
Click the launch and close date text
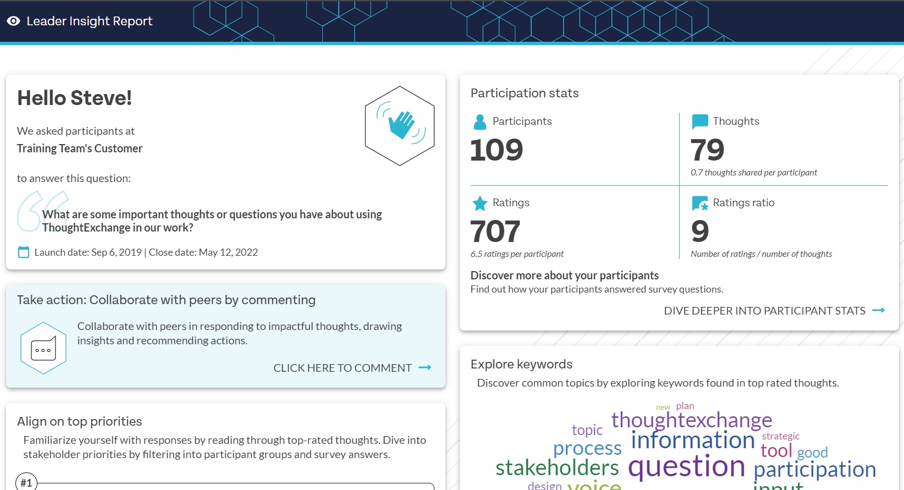click(x=146, y=252)
